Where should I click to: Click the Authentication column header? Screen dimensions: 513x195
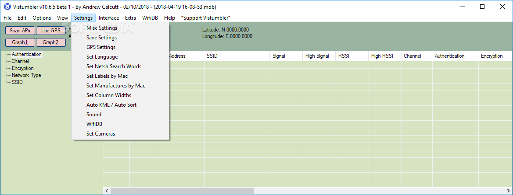(455, 56)
